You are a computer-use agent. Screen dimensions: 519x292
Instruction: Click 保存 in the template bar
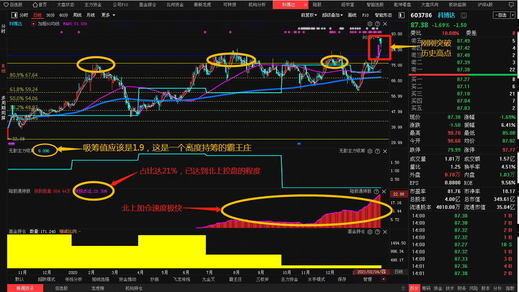pyautogui.click(x=342, y=279)
